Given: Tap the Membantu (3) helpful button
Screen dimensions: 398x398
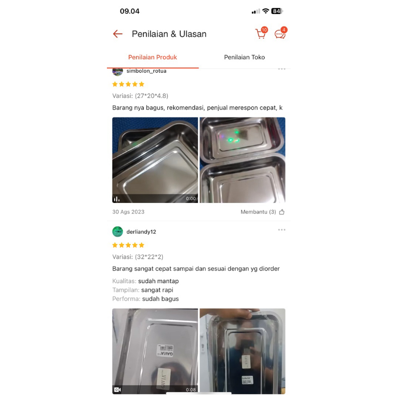Looking at the screenshot, I should (263, 212).
